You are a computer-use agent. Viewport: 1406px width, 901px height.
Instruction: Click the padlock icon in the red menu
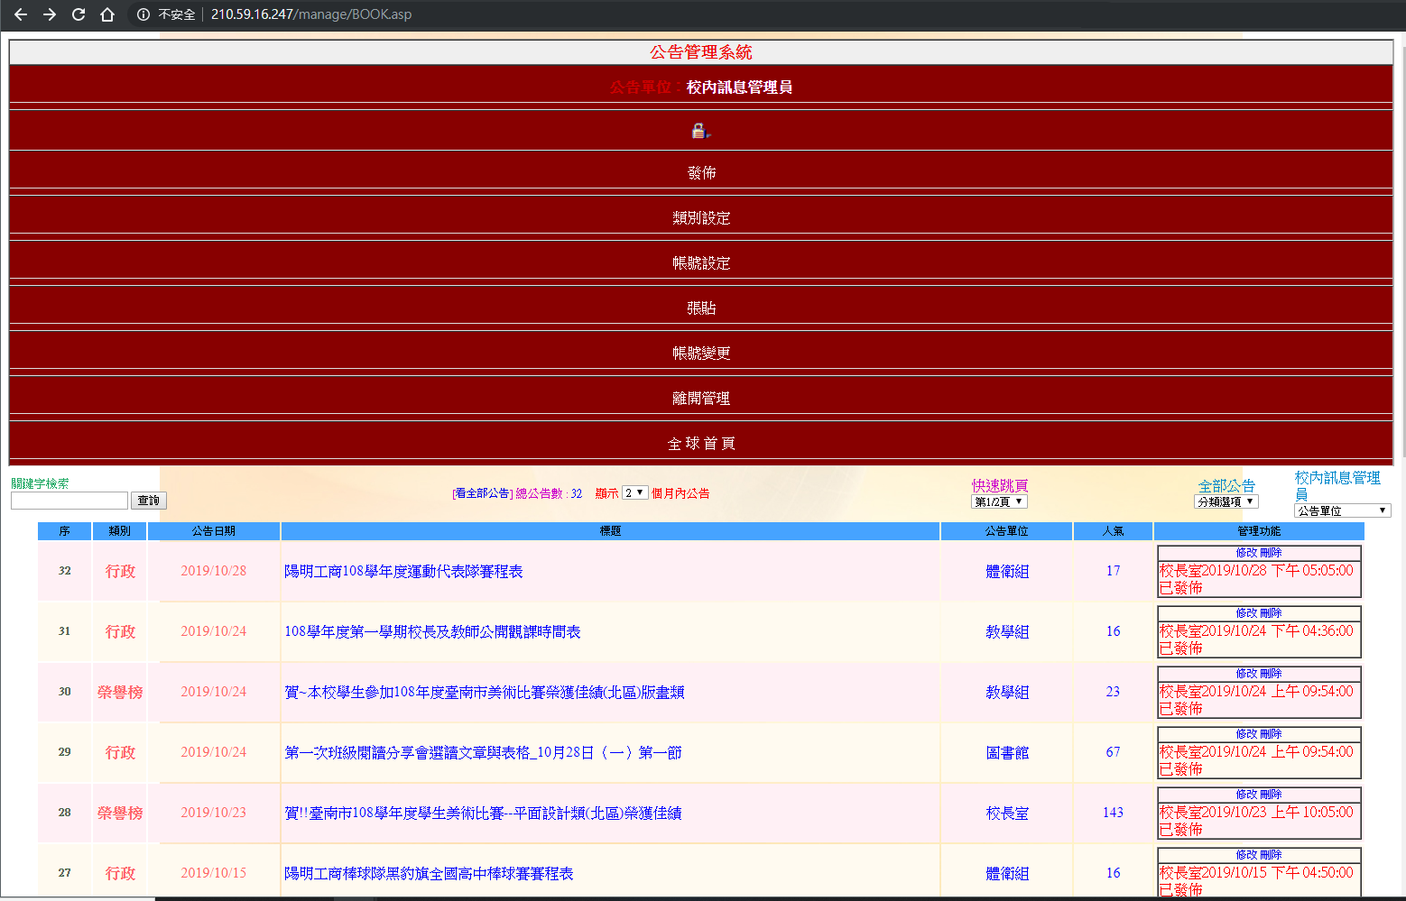700,131
